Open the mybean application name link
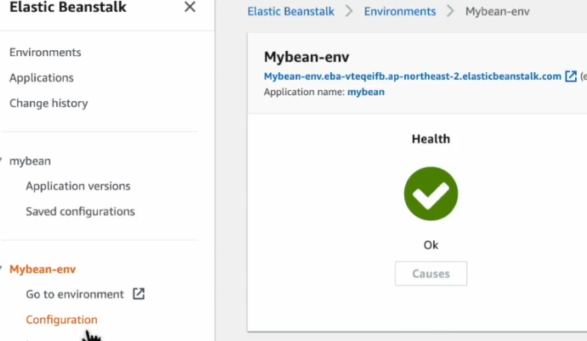The width and height of the screenshot is (587, 341). point(366,92)
